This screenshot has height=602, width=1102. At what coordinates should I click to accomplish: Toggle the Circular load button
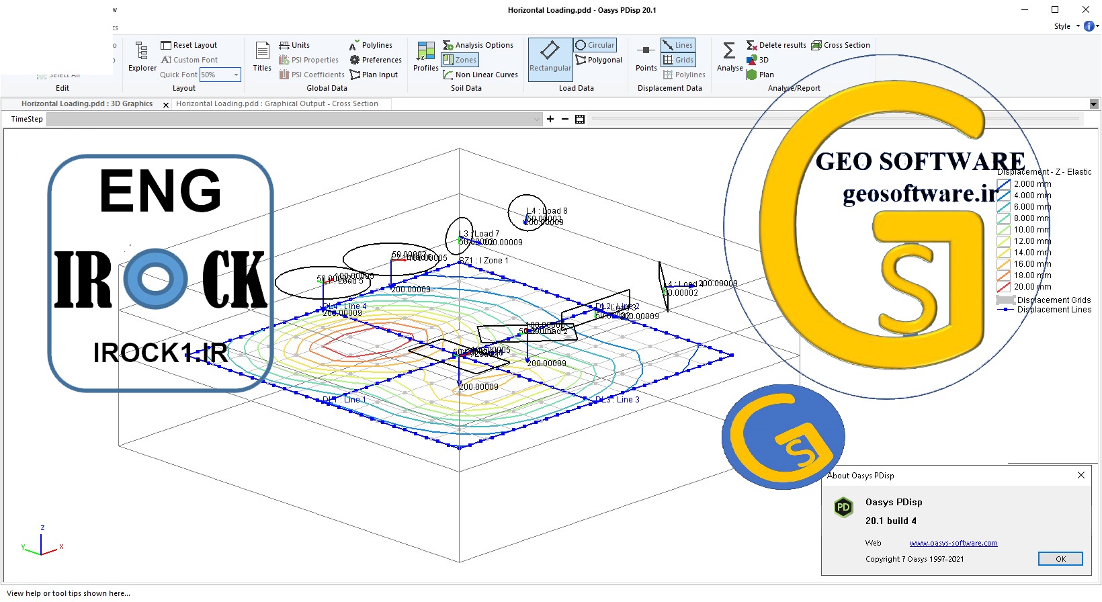(x=595, y=45)
